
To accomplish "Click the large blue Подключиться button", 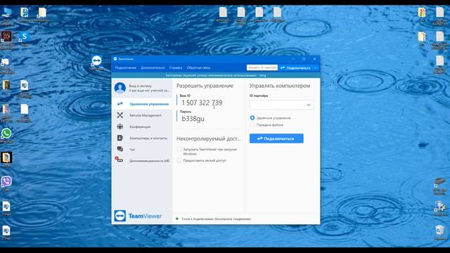I will click(x=276, y=138).
